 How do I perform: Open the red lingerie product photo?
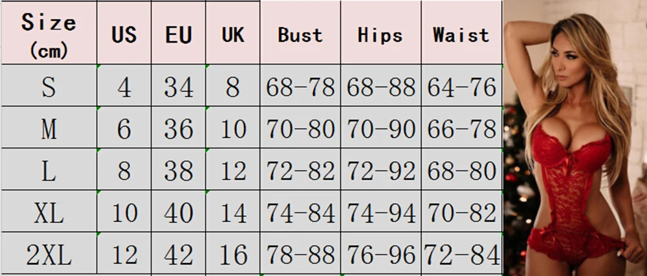(x=575, y=138)
